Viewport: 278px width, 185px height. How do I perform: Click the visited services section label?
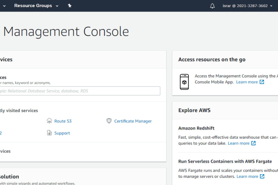(x=19, y=111)
